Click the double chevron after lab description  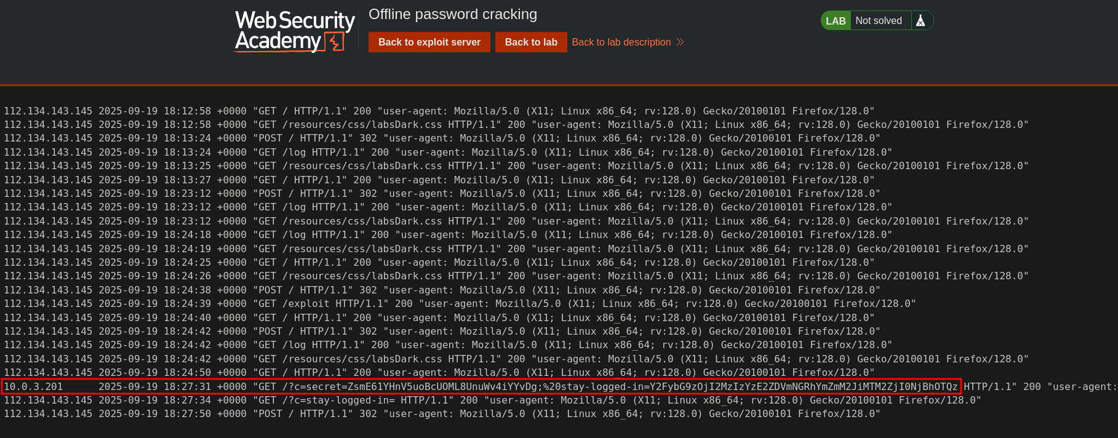tap(680, 42)
